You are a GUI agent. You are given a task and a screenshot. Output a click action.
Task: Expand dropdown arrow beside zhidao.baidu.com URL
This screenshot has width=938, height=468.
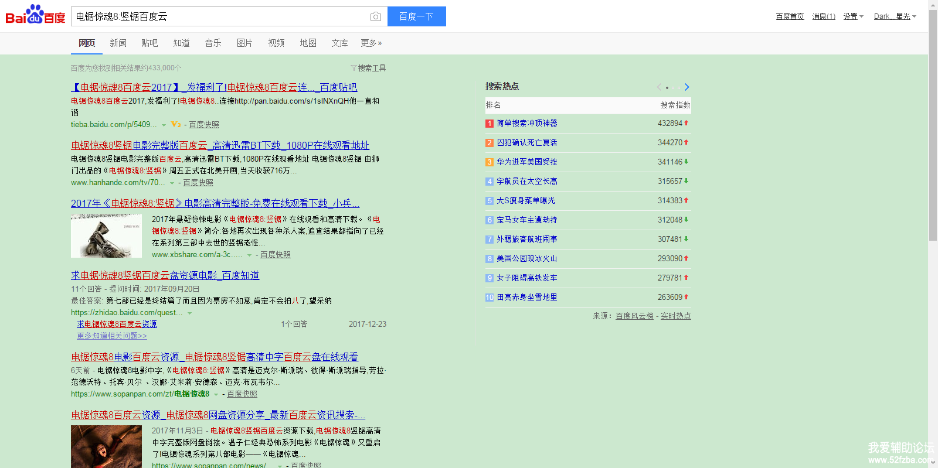(x=189, y=313)
